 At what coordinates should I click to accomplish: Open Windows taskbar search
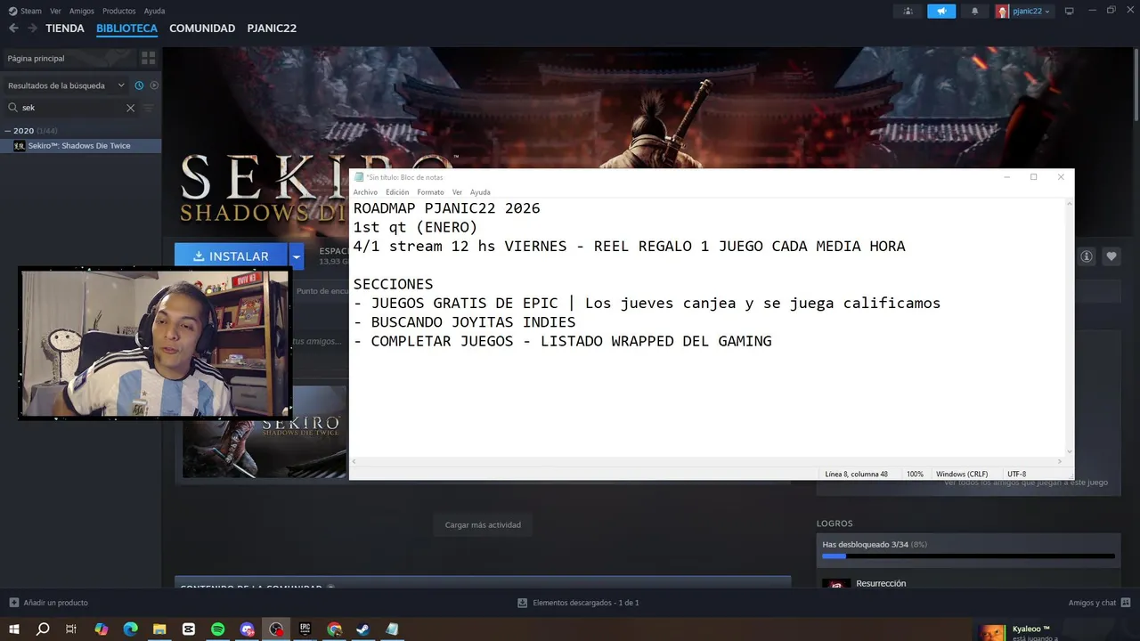[x=43, y=629]
